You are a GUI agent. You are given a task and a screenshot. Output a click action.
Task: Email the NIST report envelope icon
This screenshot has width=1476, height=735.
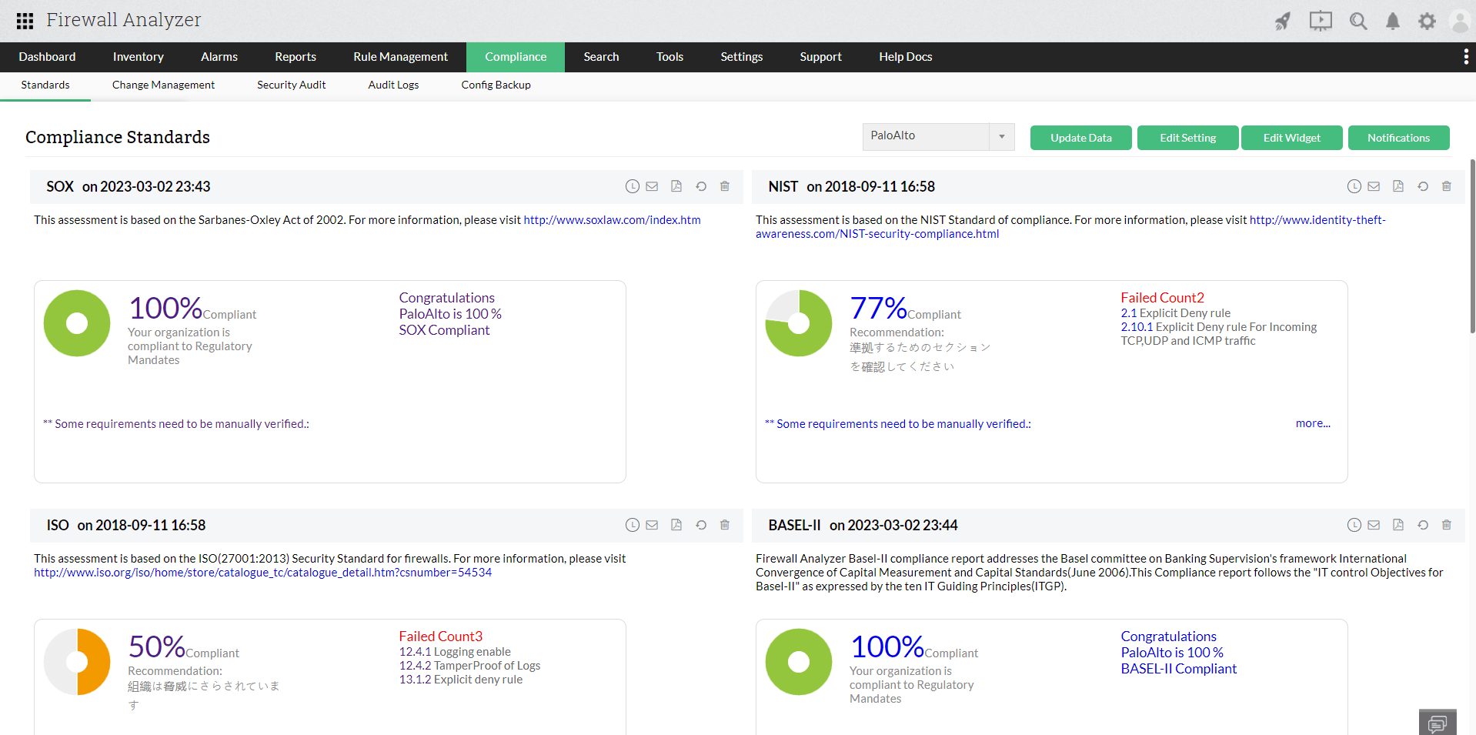pos(1374,186)
